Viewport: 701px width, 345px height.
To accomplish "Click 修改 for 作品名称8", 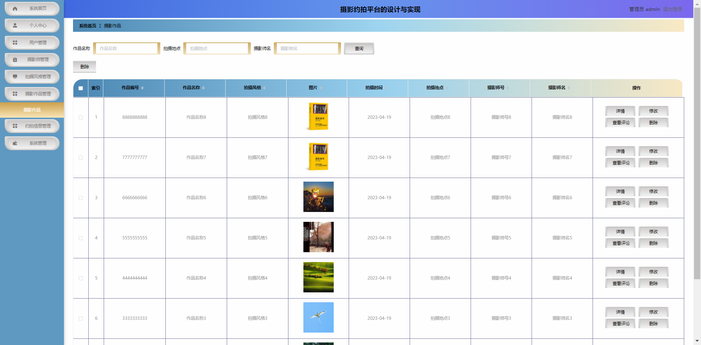I will (654, 111).
